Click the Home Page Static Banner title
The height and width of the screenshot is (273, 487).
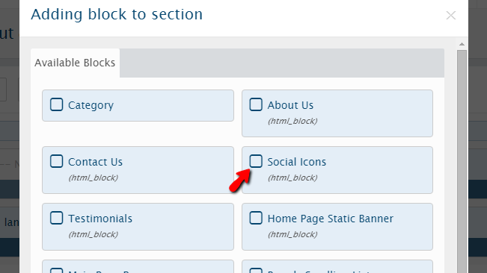330,219
